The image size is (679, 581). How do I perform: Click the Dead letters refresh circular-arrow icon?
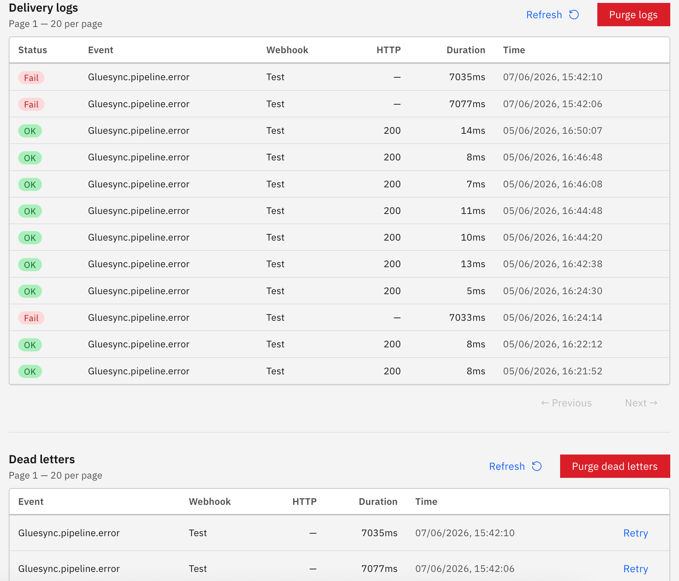coord(537,466)
